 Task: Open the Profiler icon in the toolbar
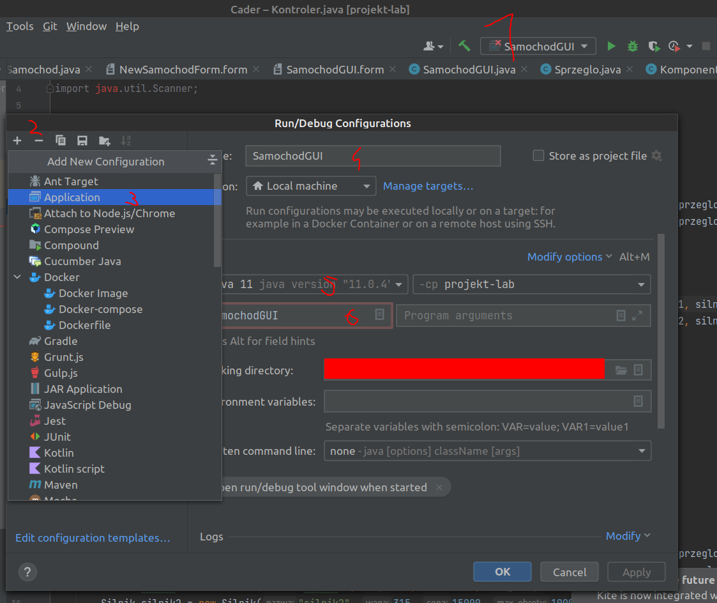pos(674,46)
